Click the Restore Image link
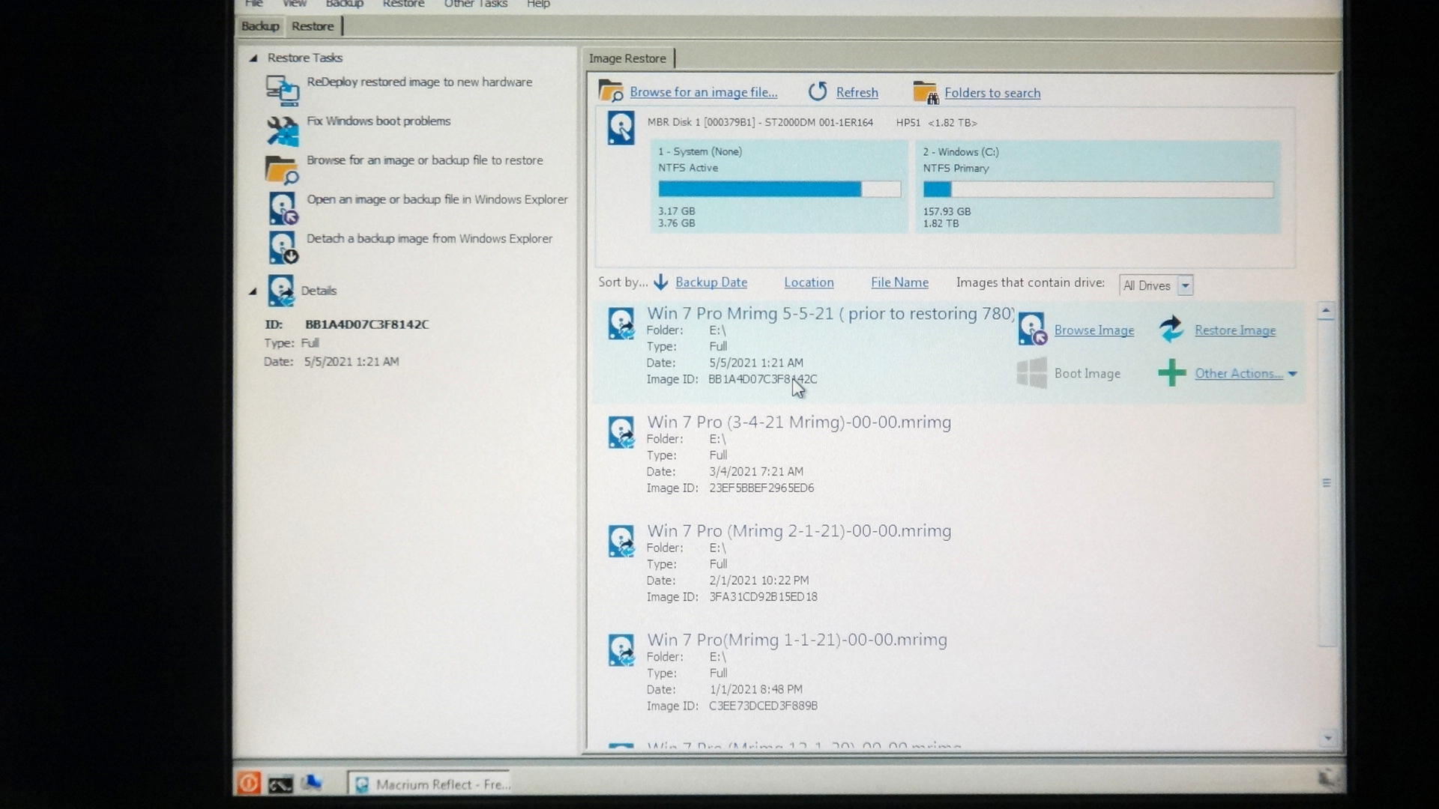This screenshot has width=1439, height=809. [1235, 330]
